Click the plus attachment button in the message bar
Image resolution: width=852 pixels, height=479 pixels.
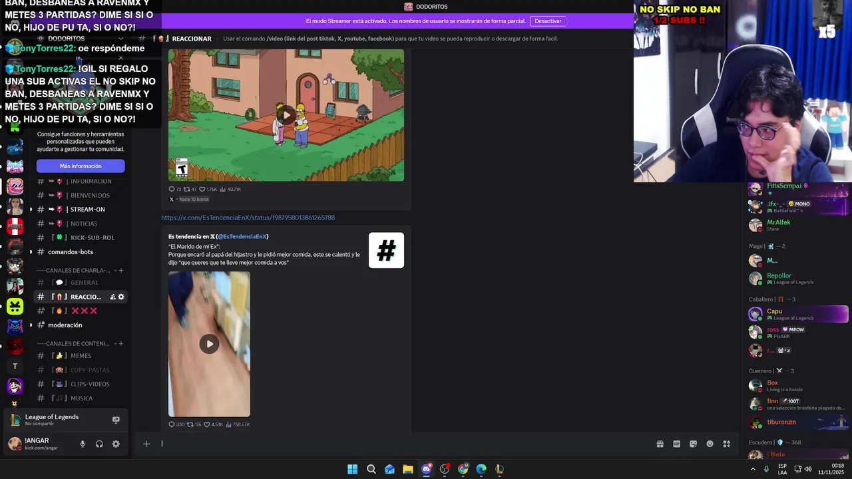click(146, 444)
